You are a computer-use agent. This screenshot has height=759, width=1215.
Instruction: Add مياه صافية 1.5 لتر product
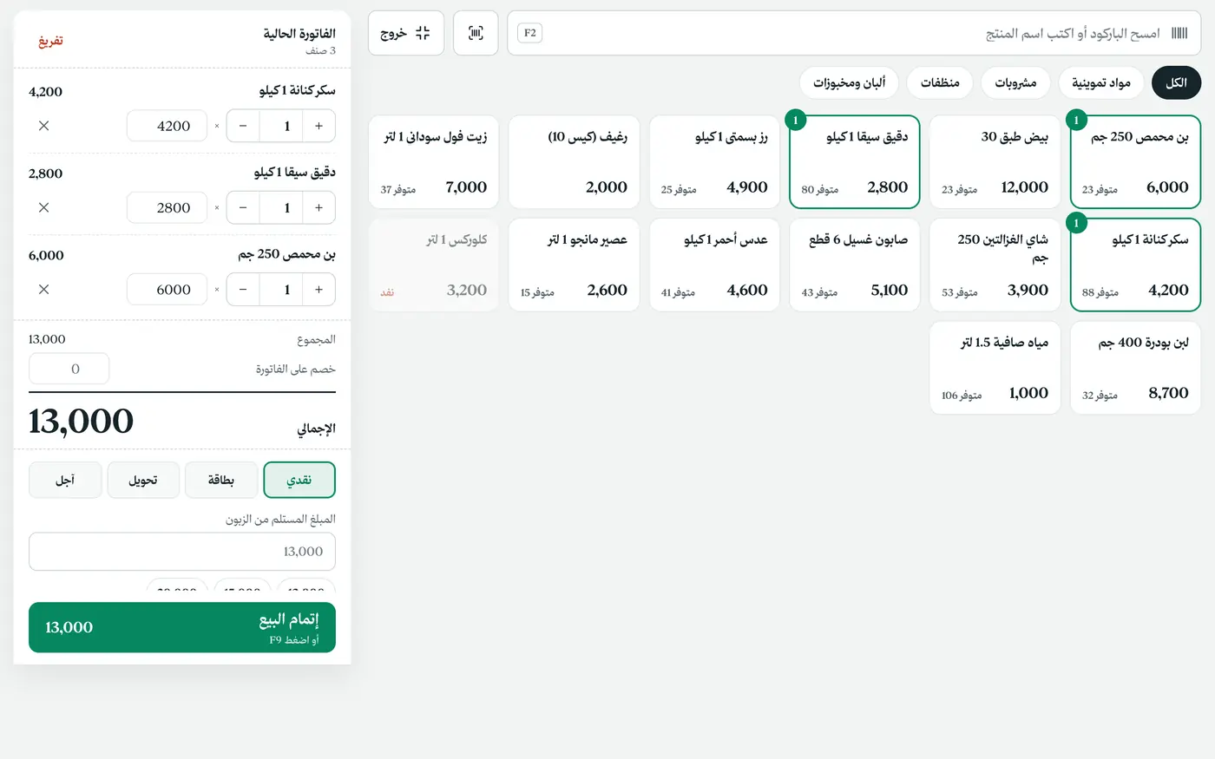pos(995,368)
